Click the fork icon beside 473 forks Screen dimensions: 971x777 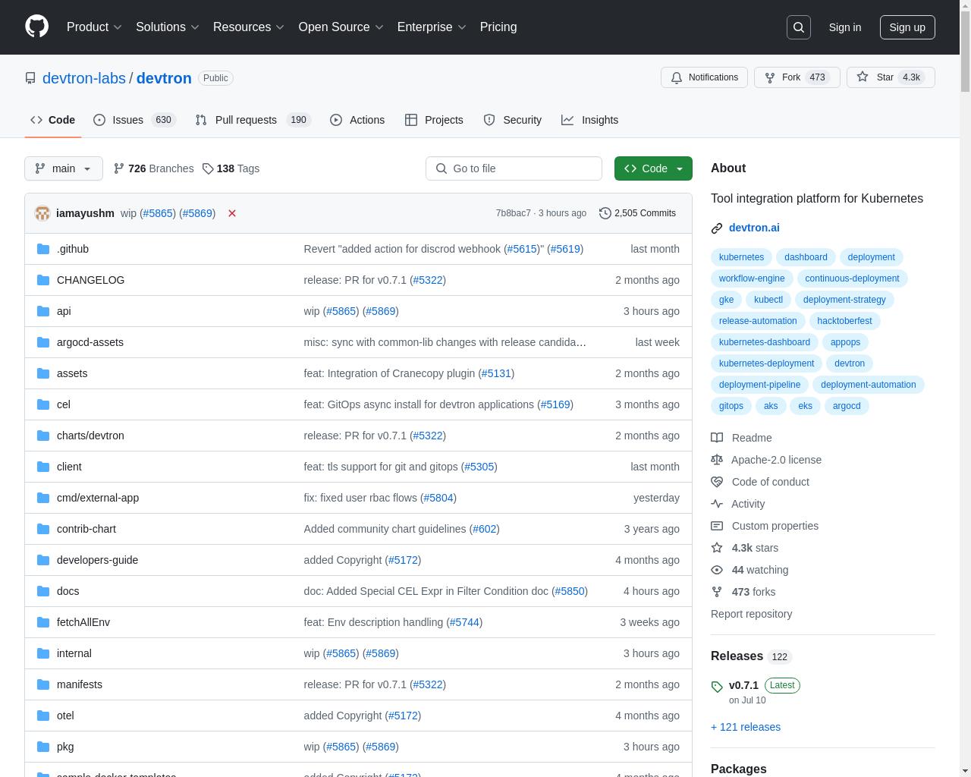[717, 592]
